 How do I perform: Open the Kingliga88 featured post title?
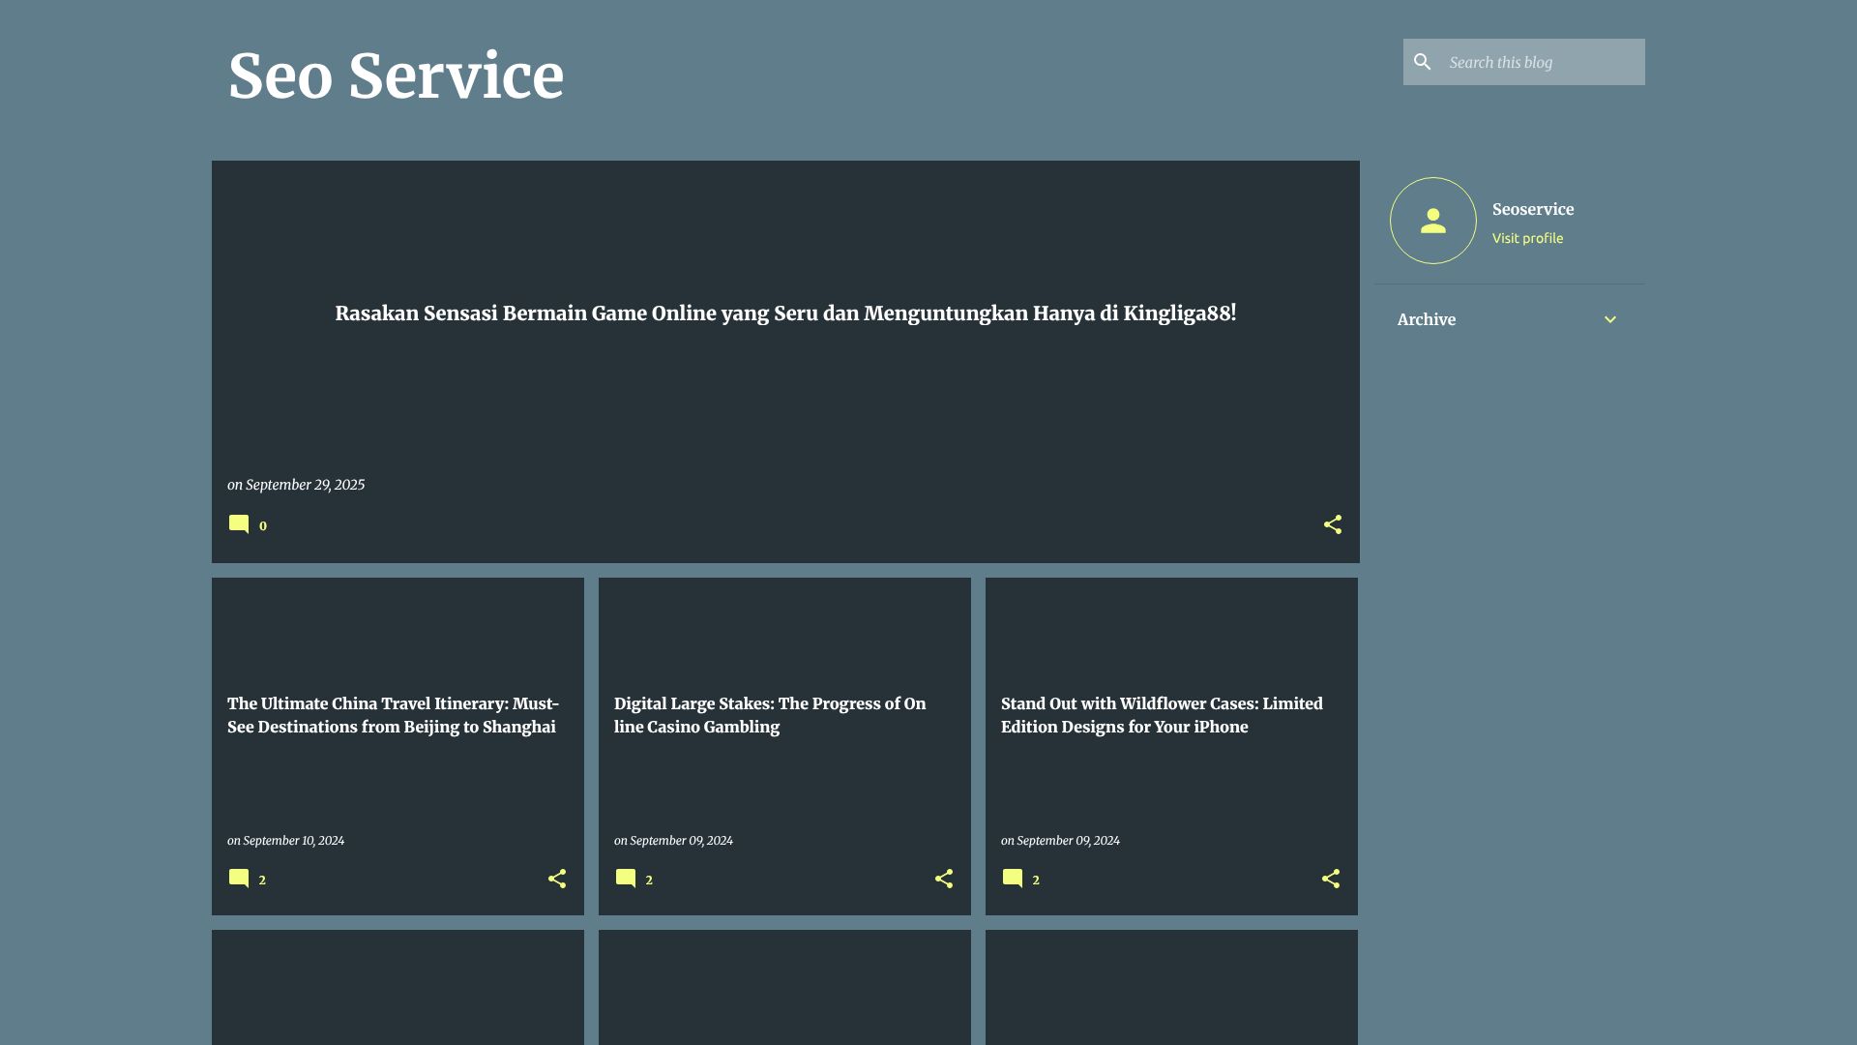point(785,313)
